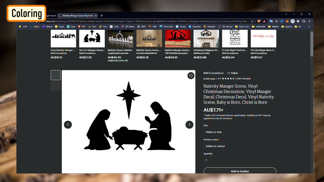Open Set of 5 Manger Scene listing
This screenshot has width=324, height=182.
click(92, 44)
